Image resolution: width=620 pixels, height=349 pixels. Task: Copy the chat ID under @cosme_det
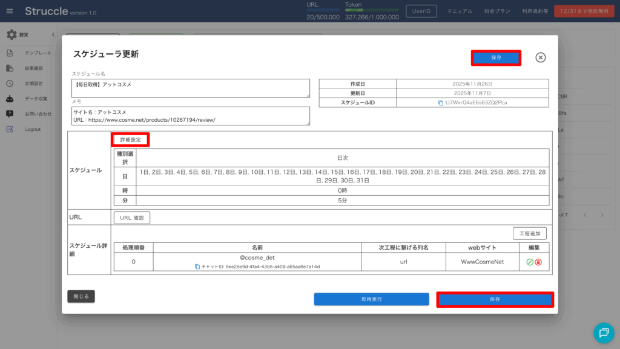click(197, 267)
